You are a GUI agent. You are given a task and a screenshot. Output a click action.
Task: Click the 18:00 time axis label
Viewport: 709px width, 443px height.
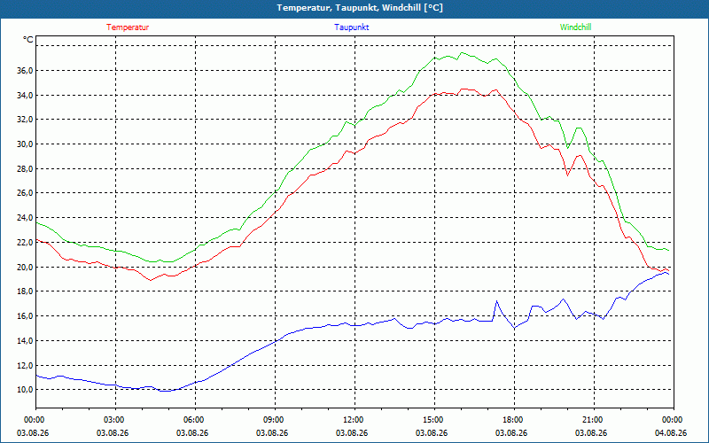click(x=514, y=420)
